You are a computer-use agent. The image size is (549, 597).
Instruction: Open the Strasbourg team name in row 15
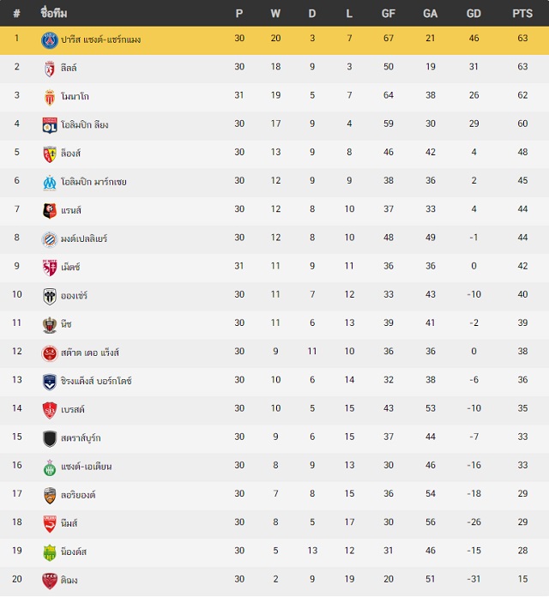pyautogui.click(x=81, y=437)
